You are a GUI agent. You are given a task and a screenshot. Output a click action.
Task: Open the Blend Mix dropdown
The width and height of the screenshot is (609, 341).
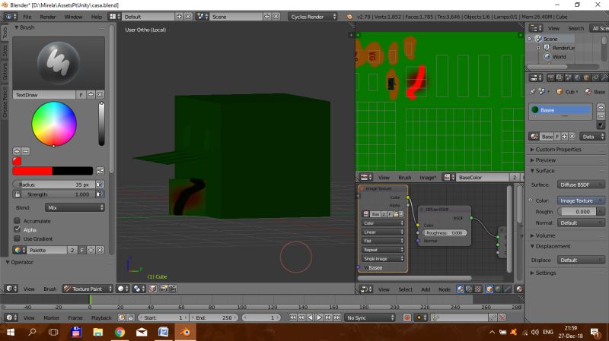click(75, 207)
